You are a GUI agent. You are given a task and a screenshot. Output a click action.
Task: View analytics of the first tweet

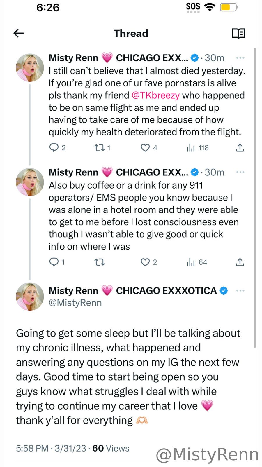[x=191, y=148]
